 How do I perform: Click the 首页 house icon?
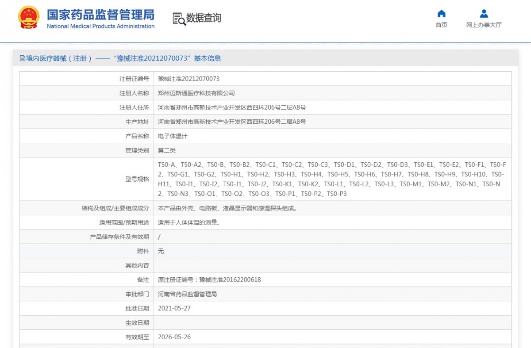pos(441,14)
